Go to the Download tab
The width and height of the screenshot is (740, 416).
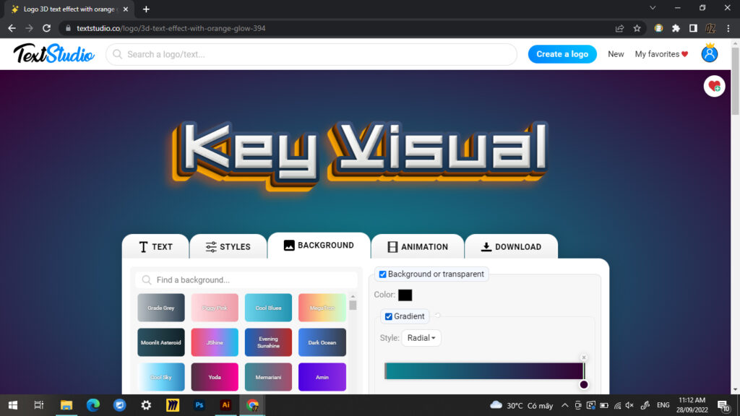tap(511, 247)
